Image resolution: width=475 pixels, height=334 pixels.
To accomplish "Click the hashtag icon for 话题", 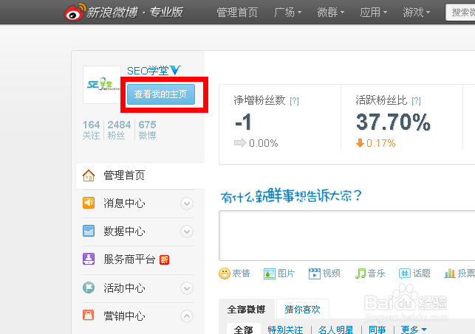I will (x=405, y=274).
